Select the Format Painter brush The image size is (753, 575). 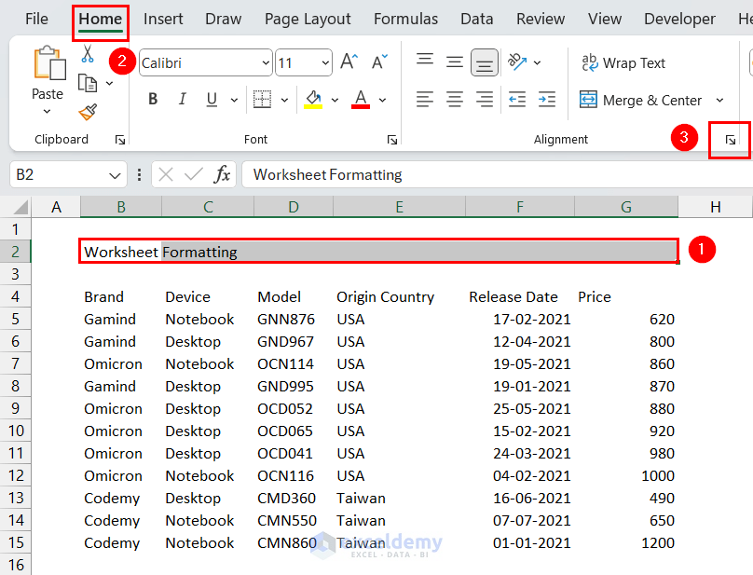pyautogui.click(x=88, y=112)
